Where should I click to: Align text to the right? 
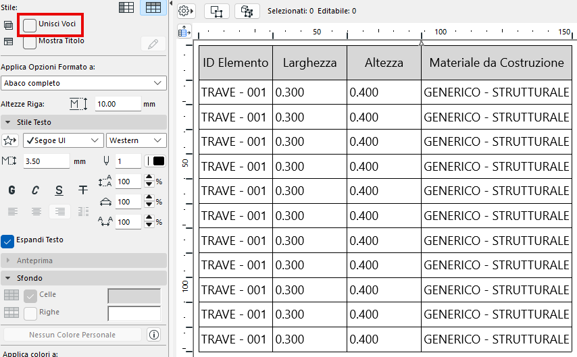click(59, 211)
